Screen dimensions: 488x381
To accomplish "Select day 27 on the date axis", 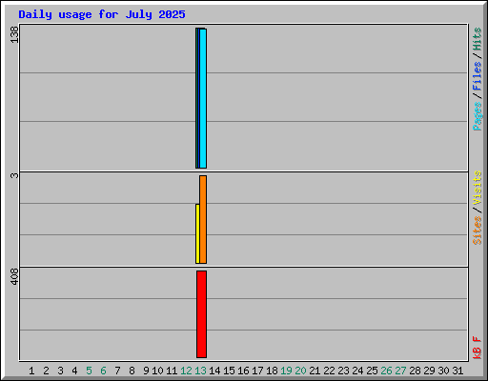I will coord(400,371).
